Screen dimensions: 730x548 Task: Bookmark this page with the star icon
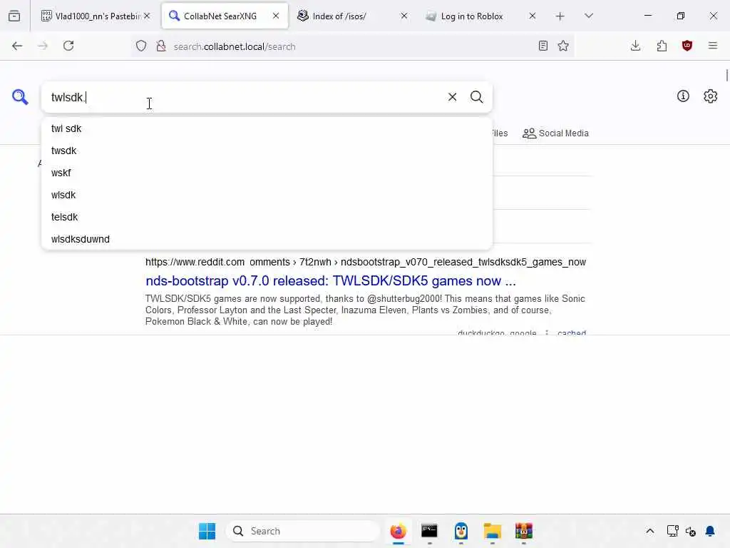(563, 46)
